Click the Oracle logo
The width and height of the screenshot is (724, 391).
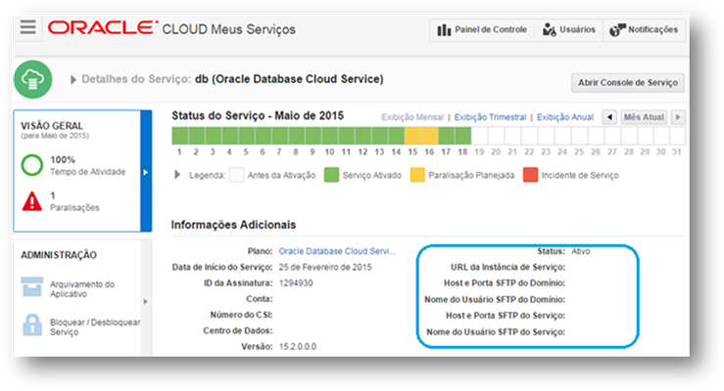pos(103,28)
